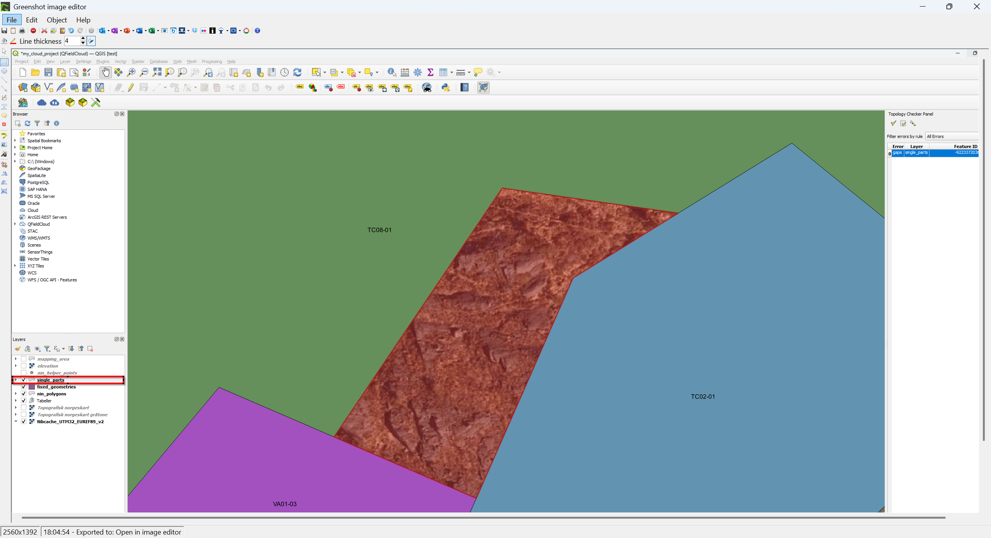Click Greenshot save image icon
This screenshot has width=991, height=538.
point(4,31)
